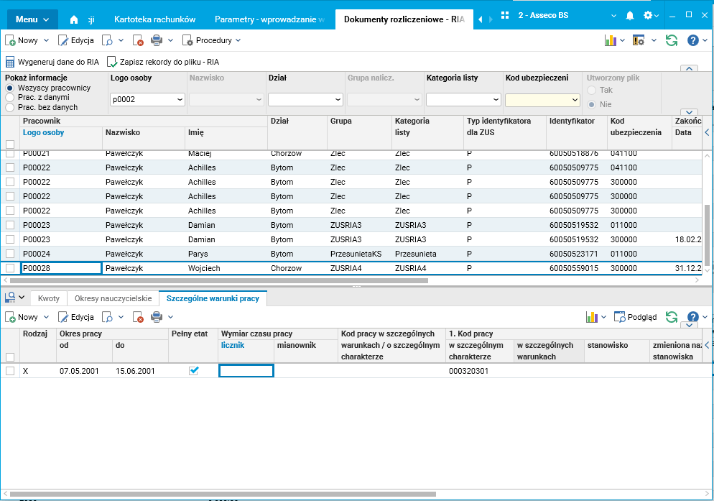The width and height of the screenshot is (714, 501).
Task: Click the green refresh icon in top toolbar
Action: 672,41
